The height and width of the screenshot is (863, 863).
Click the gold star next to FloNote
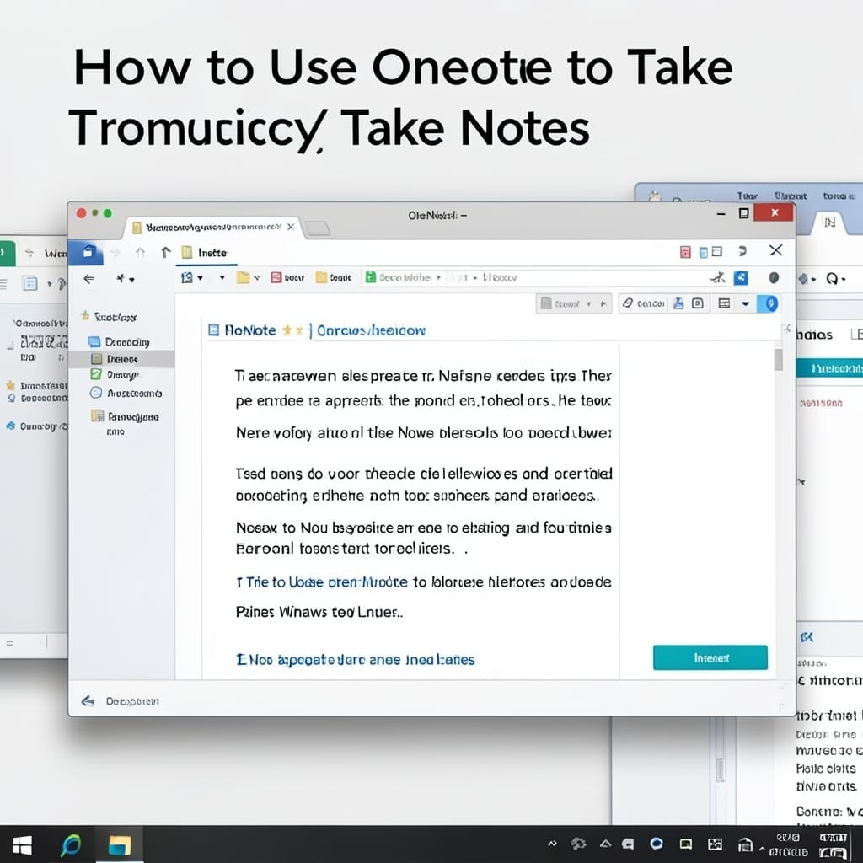tap(287, 330)
